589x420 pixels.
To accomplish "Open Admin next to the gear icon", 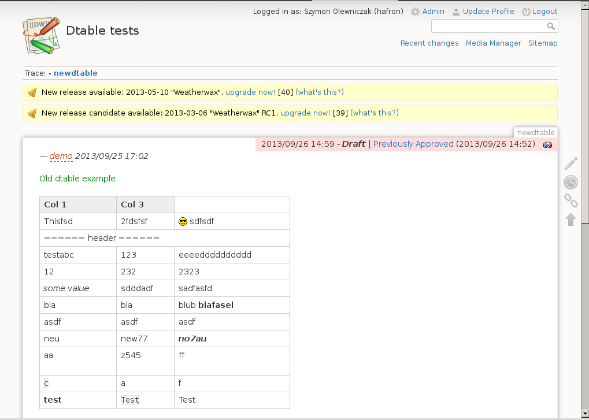I will click(x=433, y=12).
